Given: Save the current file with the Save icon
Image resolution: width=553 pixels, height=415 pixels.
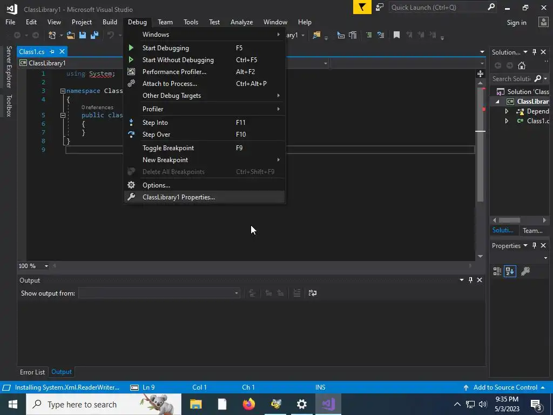Looking at the screenshot, I should (x=83, y=35).
